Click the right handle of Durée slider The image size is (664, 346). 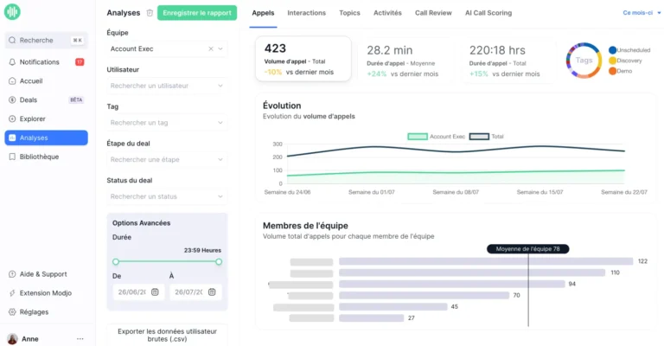pyautogui.click(x=219, y=262)
